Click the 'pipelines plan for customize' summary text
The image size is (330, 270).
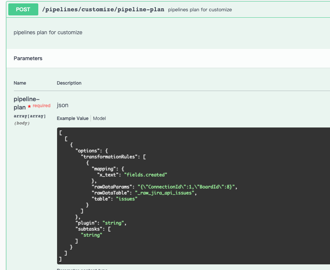point(200,10)
